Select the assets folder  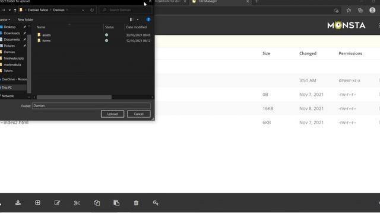click(x=46, y=35)
